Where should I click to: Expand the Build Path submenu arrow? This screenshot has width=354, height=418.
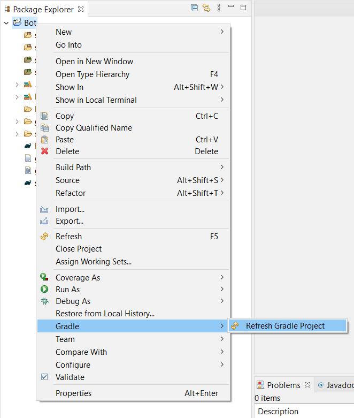point(222,167)
